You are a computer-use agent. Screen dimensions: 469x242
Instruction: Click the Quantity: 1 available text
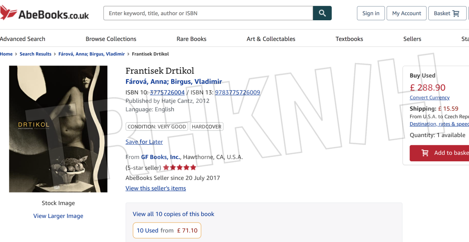437,135
